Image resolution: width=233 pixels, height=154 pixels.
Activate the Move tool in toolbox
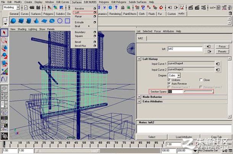(4, 48)
